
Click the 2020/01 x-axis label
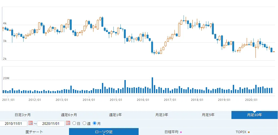[251, 100]
